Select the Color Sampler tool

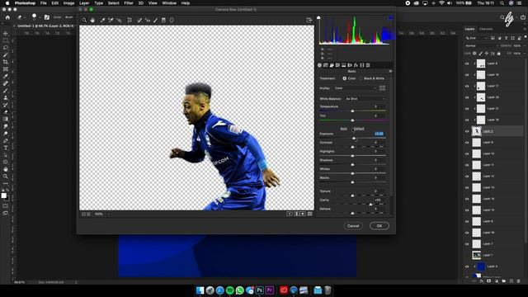[111, 20]
